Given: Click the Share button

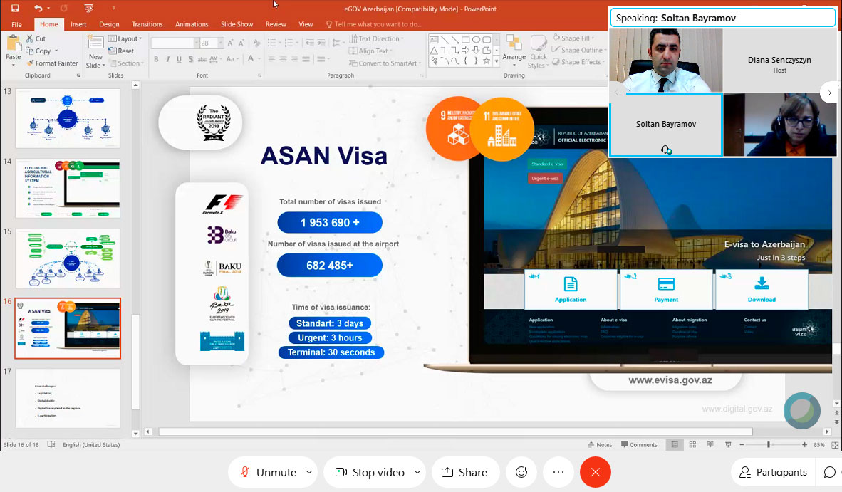Looking at the screenshot, I should pos(464,472).
